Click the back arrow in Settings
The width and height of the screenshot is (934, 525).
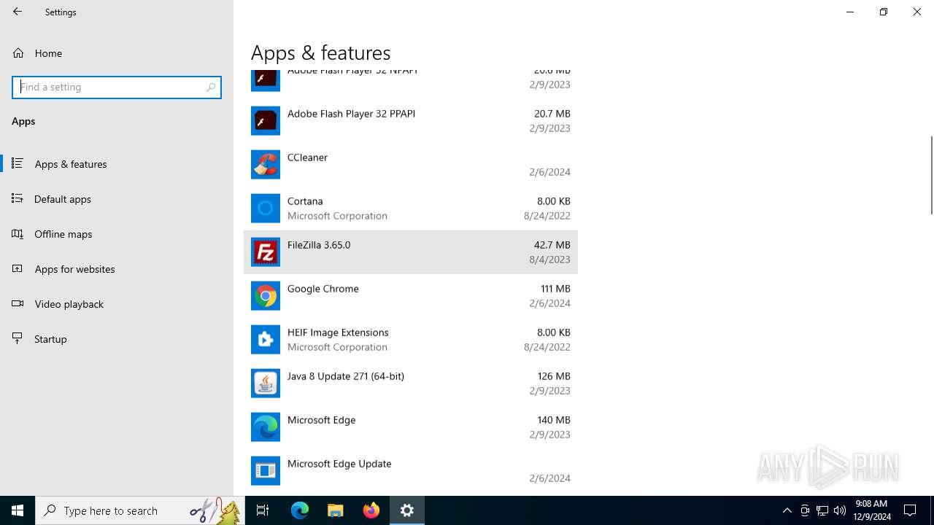18,12
